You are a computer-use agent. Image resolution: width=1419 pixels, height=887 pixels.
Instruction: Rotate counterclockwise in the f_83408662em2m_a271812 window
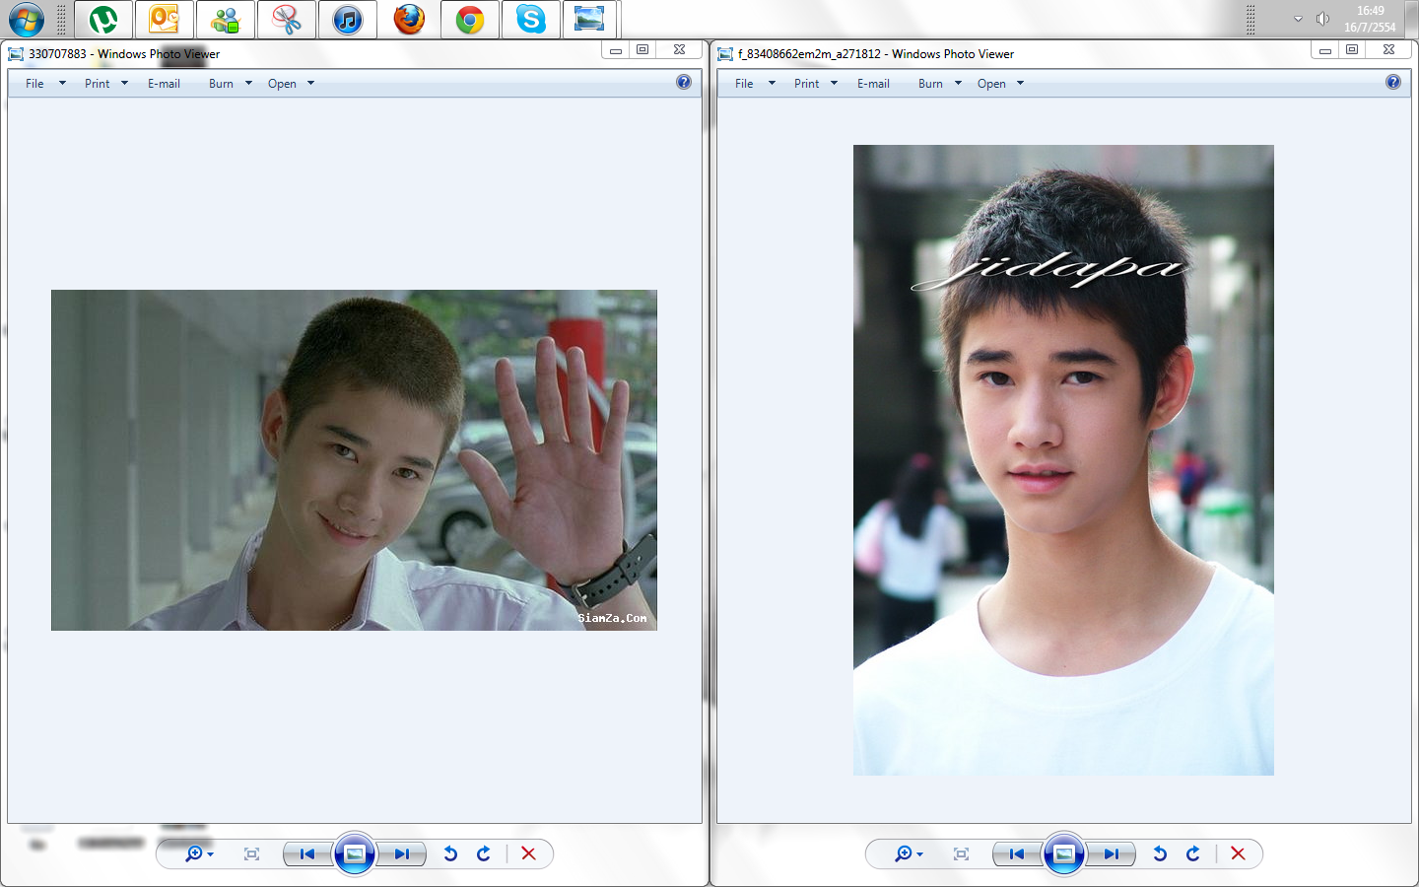pos(1160,853)
